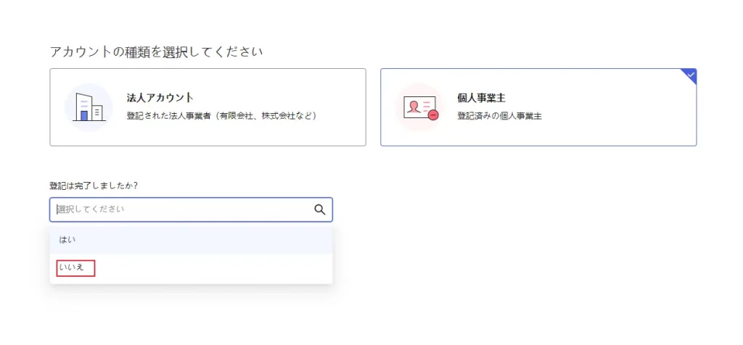743x345 pixels.
Task: Click the 登記された法人事業者 description text
Action: 168,116
